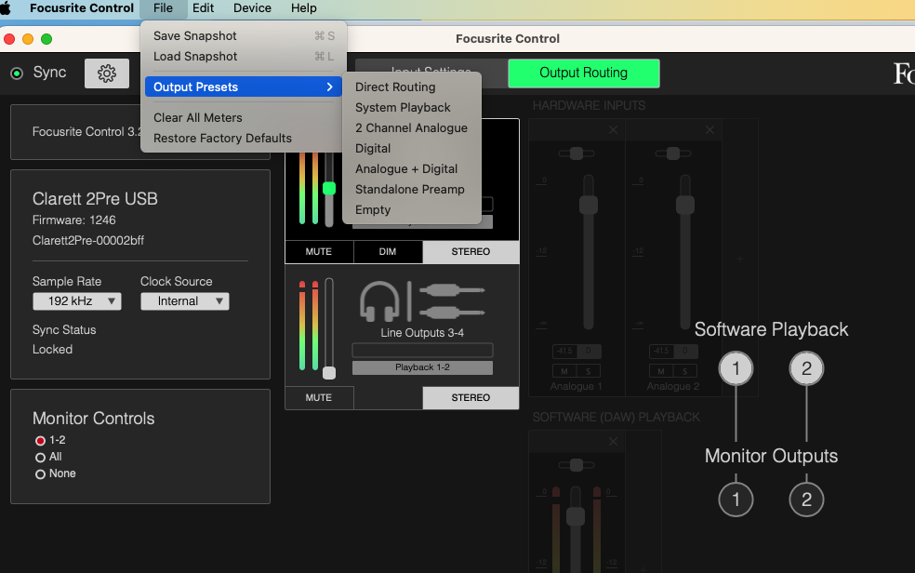The image size is (915, 573).
Task: Remove the software playback channel with its X
Action: pos(613,442)
